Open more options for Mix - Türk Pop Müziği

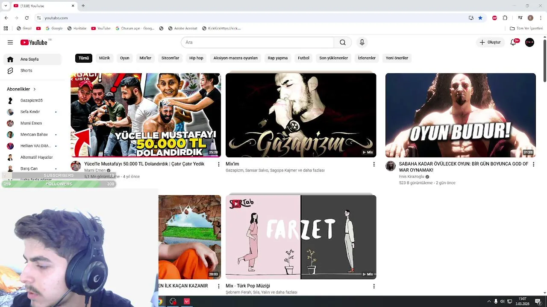click(374, 286)
